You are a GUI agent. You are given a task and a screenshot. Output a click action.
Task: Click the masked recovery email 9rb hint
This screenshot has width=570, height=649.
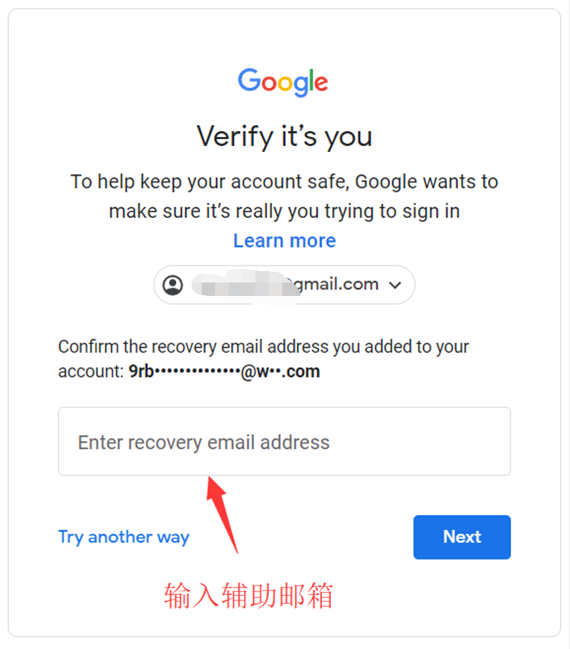click(x=225, y=371)
